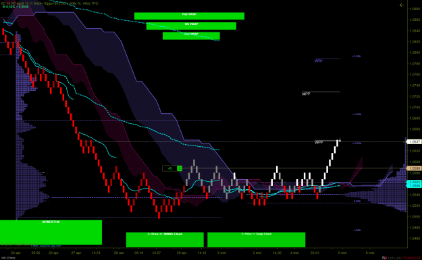422x260 pixels.
Task: Click the 29 apr date axis label
Action: [x=182, y=253]
